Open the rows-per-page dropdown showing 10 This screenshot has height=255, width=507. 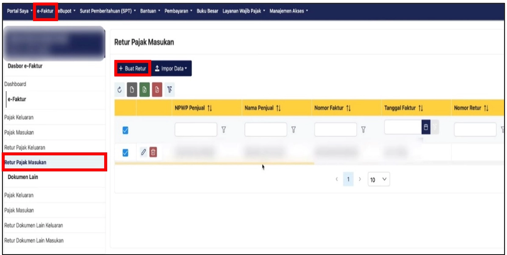[379, 179]
